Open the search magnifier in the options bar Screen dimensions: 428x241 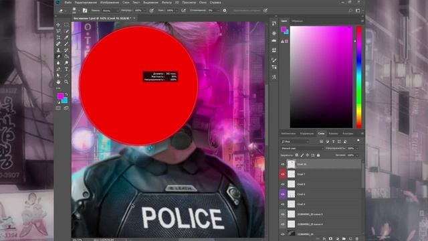tap(350, 11)
